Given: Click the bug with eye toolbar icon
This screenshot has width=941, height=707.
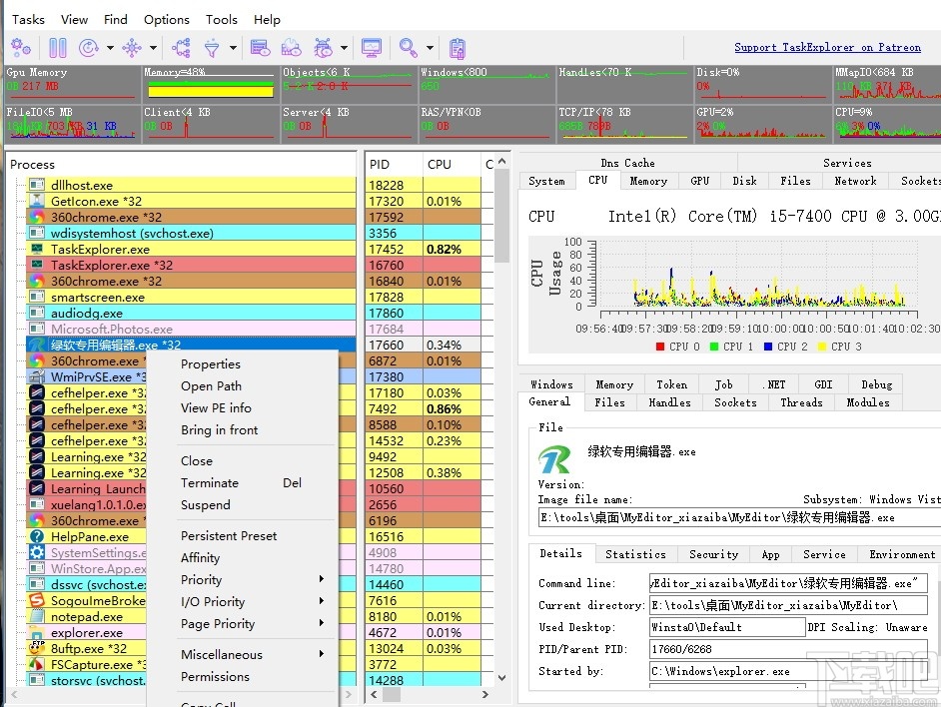Looking at the screenshot, I should click(323, 47).
